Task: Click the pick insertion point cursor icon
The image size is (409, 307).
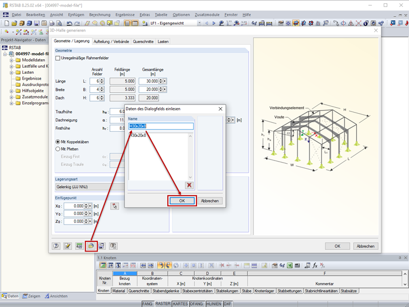Action: click(115, 206)
